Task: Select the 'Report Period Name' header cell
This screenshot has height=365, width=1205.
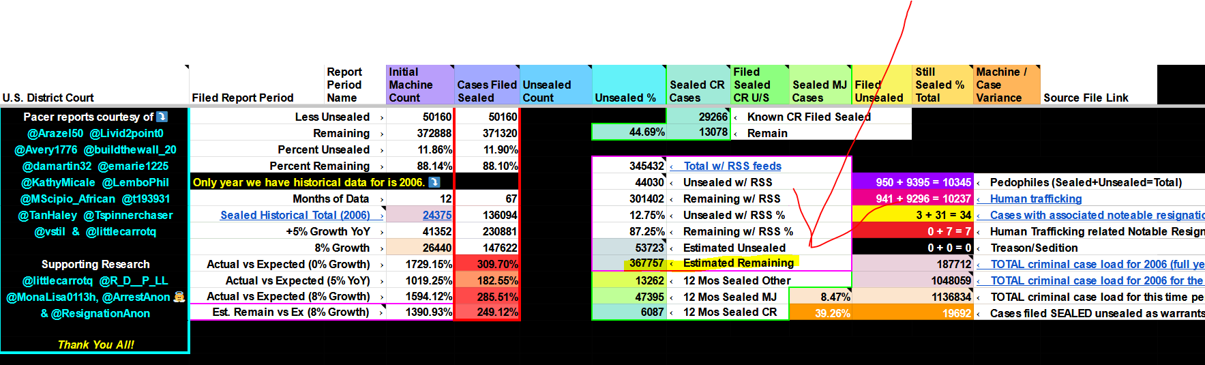Action: point(355,85)
